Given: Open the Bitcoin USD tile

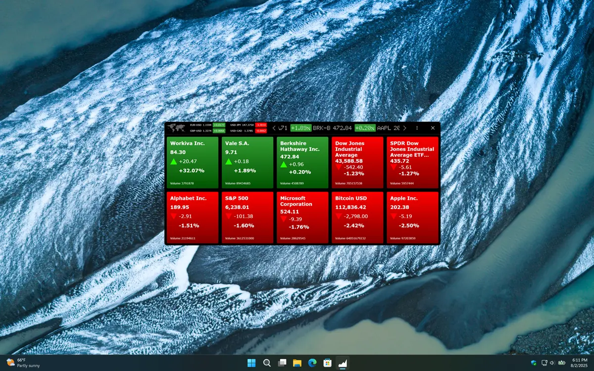Looking at the screenshot, I should 357,218.
